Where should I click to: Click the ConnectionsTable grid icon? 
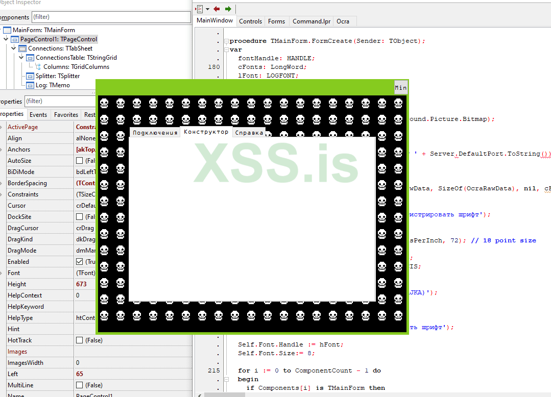[x=30, y=58]
